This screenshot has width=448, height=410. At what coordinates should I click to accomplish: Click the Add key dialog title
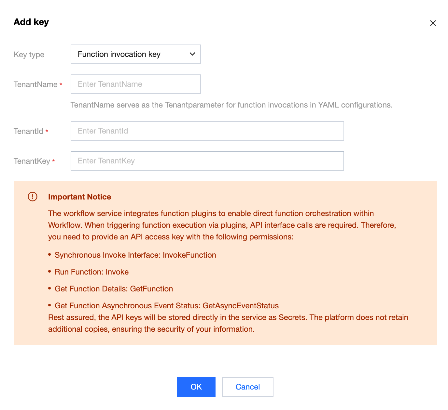pyautogui.click(x=31, y=22)
